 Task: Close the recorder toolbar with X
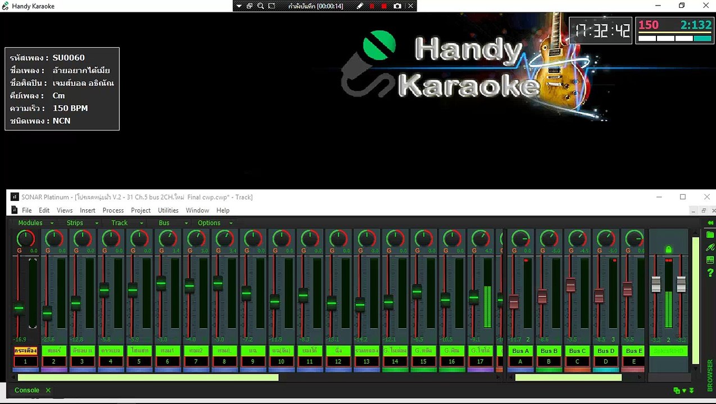click(410, 6)
